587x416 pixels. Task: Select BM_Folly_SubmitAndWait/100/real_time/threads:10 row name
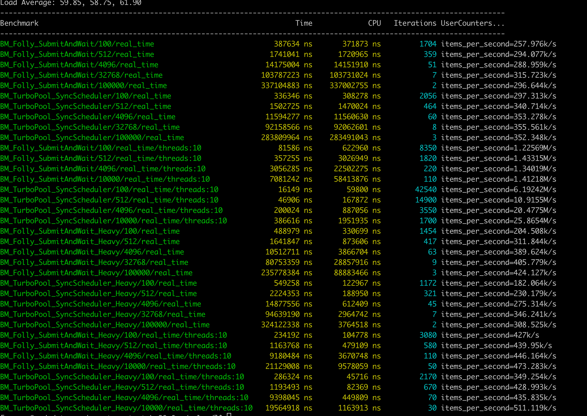coord(101,148)
